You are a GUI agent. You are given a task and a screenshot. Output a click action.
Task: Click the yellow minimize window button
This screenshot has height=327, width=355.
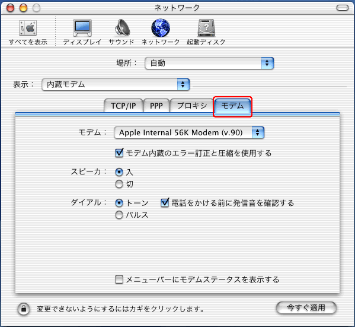(x=23, y=8)
